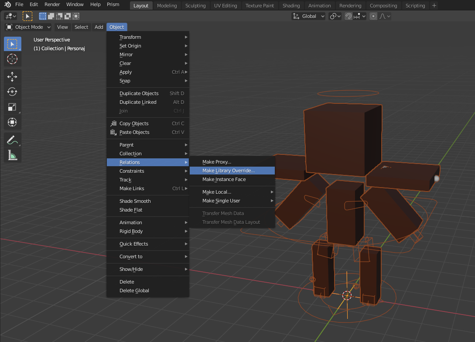Choose the Transform tool

pos(12,122)
